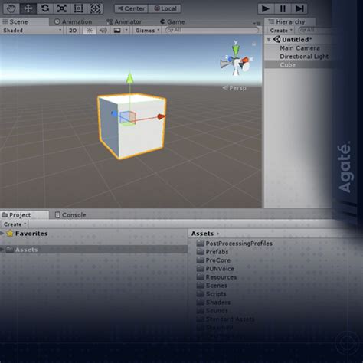Click the blue Z move handle
This screenshot has height=363, width=363.
pyautogui.click(x=114, y=113)
